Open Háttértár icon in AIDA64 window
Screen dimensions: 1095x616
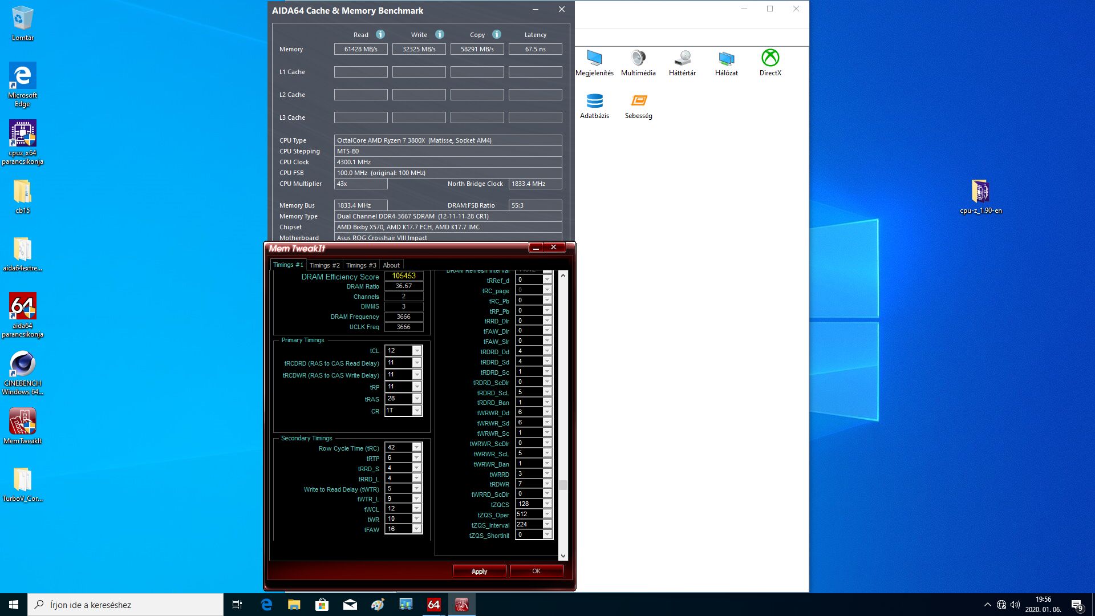pos(682,63)
